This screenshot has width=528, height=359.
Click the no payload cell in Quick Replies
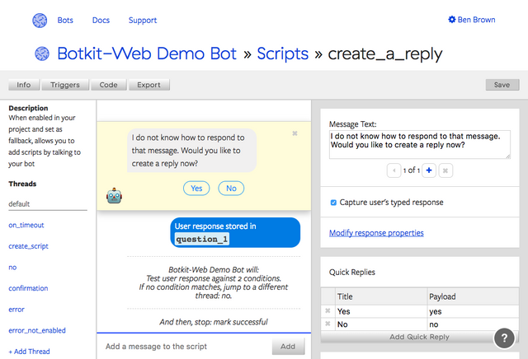click(473, 324)
